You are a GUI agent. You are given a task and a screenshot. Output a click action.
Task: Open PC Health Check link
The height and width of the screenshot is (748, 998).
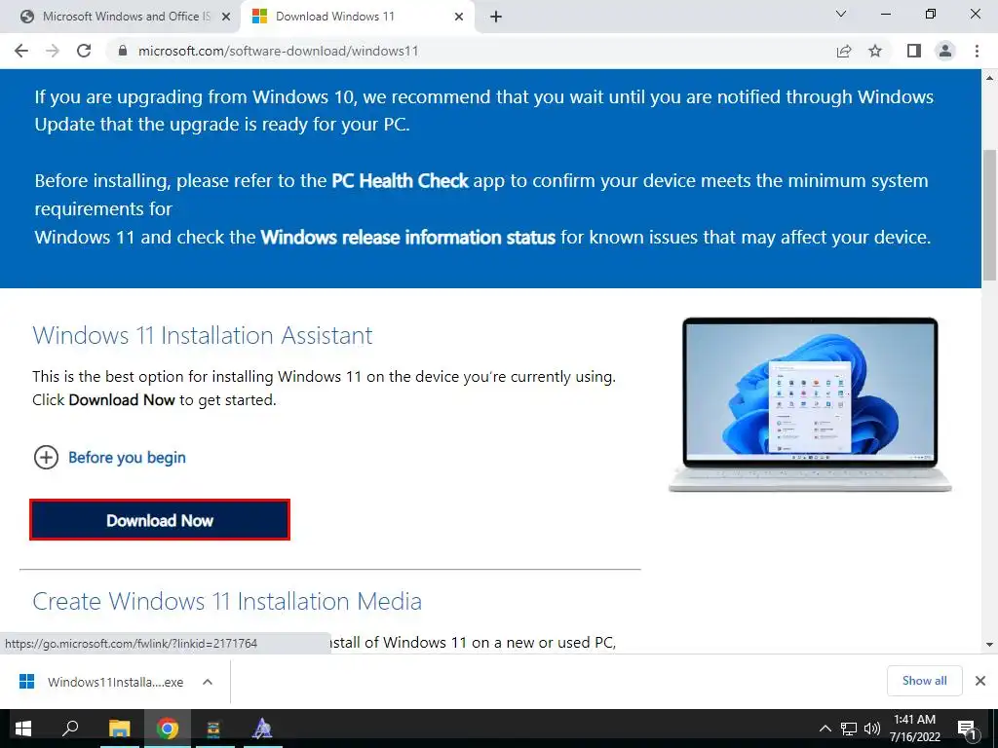(x=401, y=180)
